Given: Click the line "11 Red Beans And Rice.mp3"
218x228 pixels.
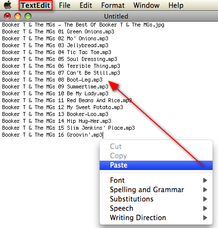Looking at the screenshot, I should (x=67, y=101).
